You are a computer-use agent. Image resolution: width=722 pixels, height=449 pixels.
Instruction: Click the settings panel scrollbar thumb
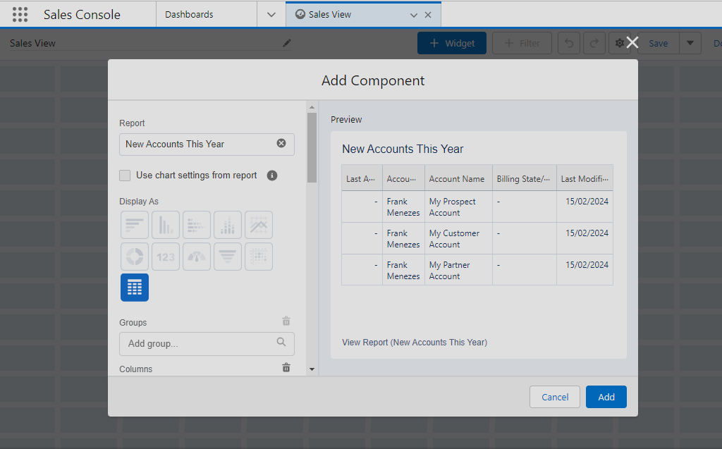point(312,147)
